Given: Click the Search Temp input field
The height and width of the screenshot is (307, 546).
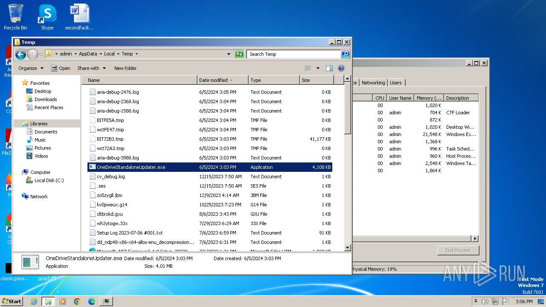Looking at the screenshot, I should (x=293, y=54).
